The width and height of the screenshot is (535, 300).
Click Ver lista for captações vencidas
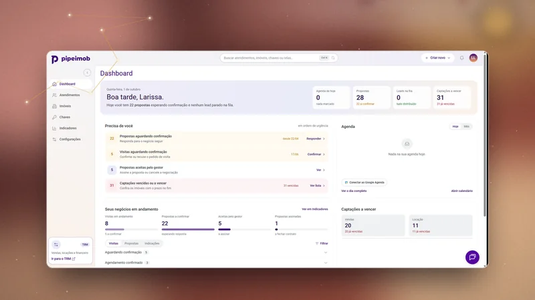coord(317,186)
